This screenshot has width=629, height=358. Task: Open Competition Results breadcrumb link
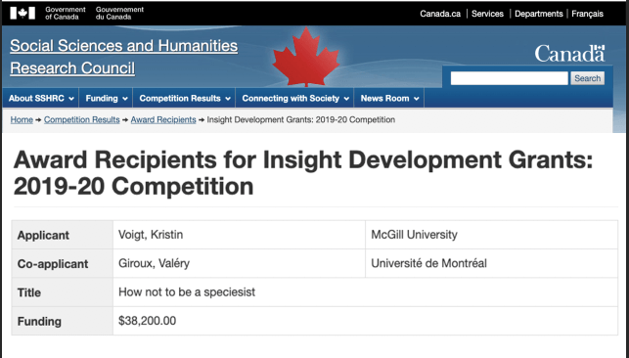click(x=82, y=120)
